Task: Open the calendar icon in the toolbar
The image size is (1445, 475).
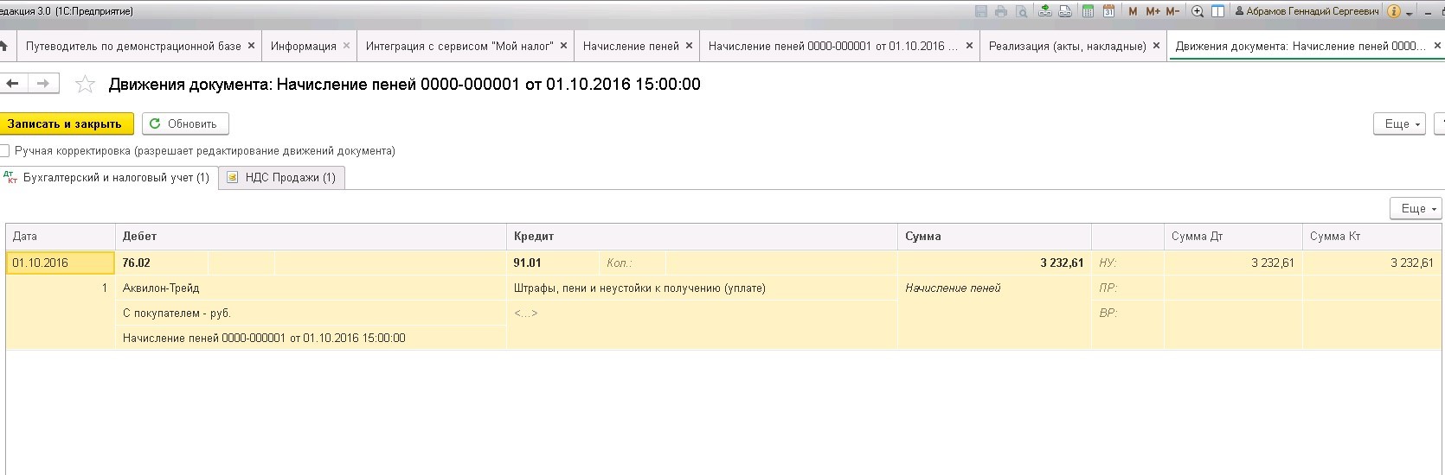Action: point(1108,11)
